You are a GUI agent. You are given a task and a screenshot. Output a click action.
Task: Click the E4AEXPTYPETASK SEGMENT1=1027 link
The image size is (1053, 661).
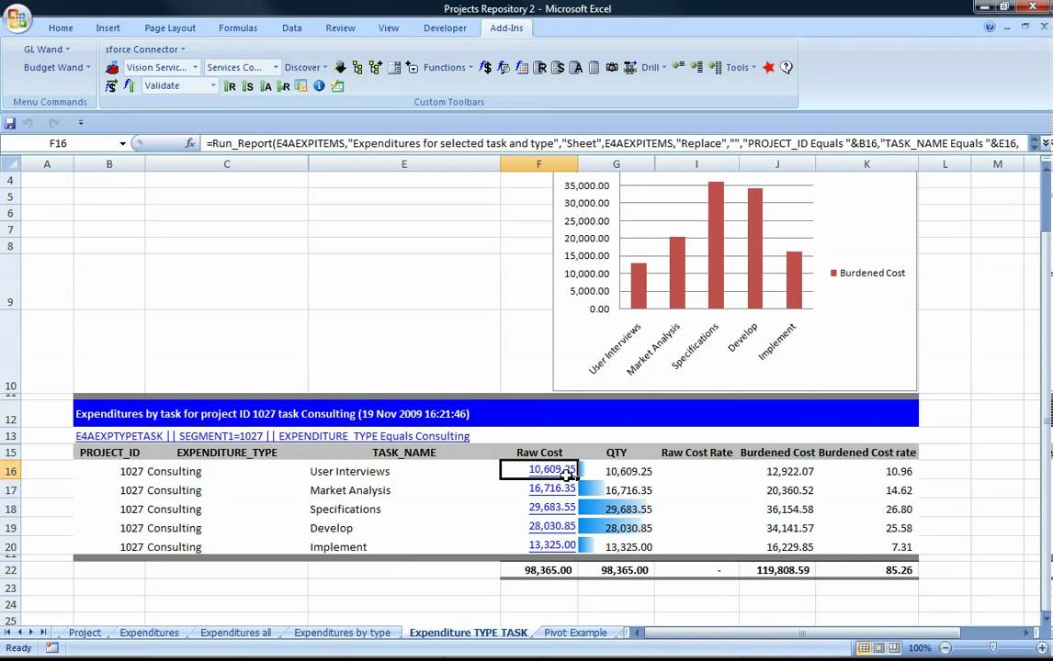tap(272, 435)
